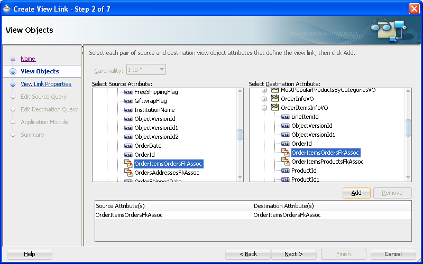Click the OrdersAddressesFkAssoc association icon
This screenshot has height=264, width=423.
tap(128, 173)
